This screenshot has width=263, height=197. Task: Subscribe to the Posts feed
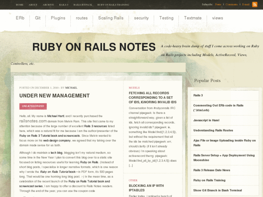pyautogui.click(x=218, y=5)
